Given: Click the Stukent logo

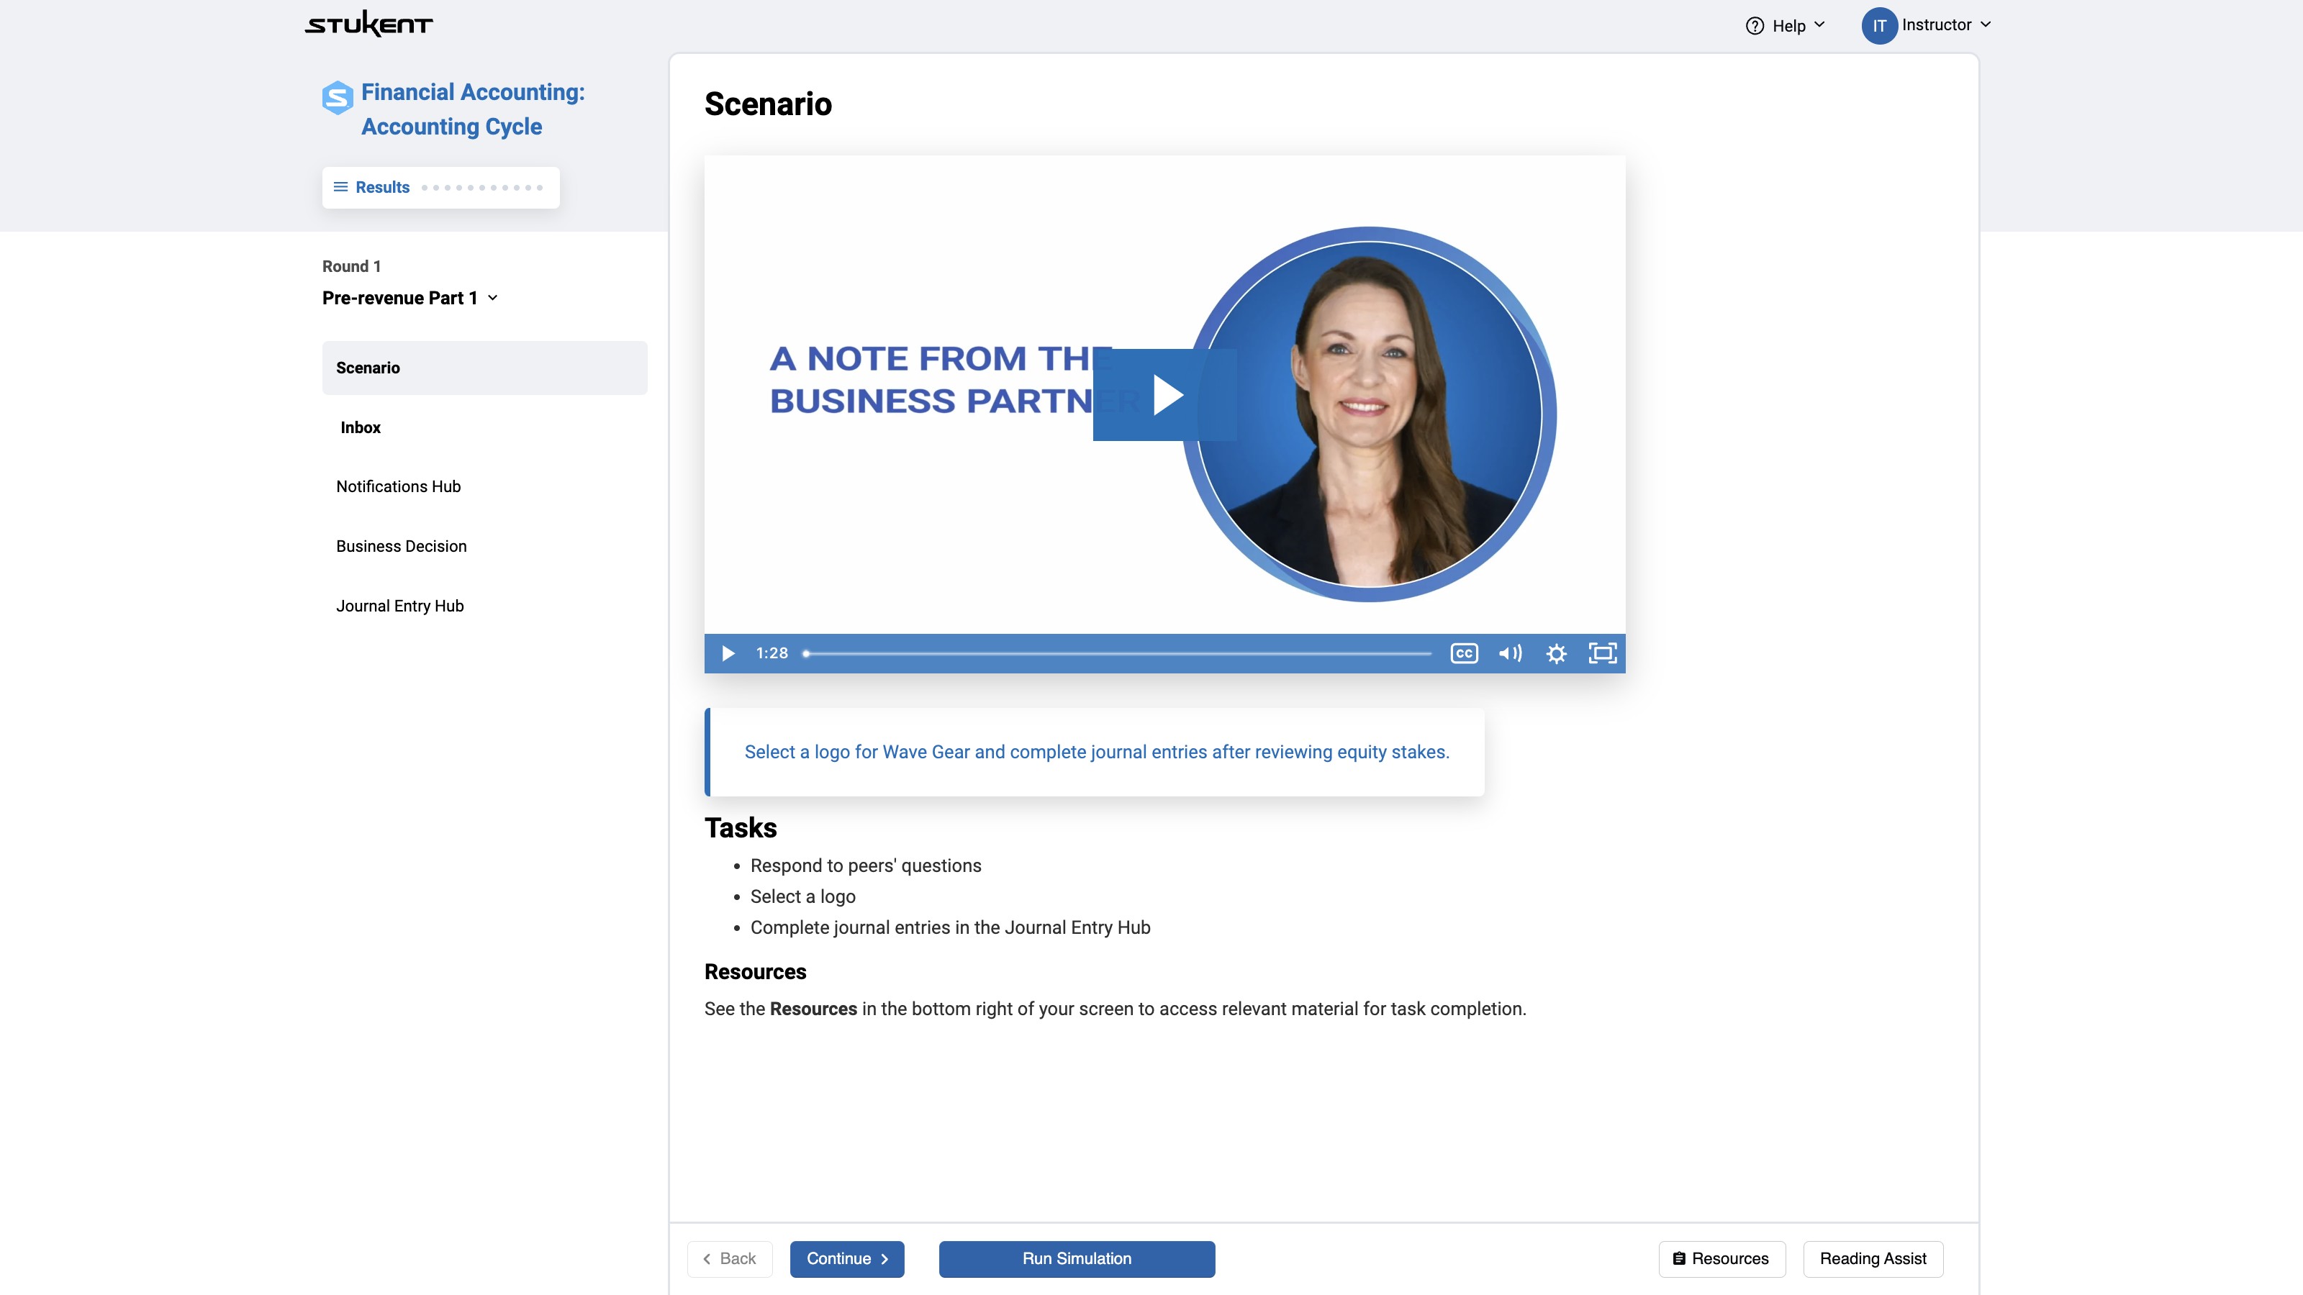Looking at the screenshot, I should [x=368, y=24].
